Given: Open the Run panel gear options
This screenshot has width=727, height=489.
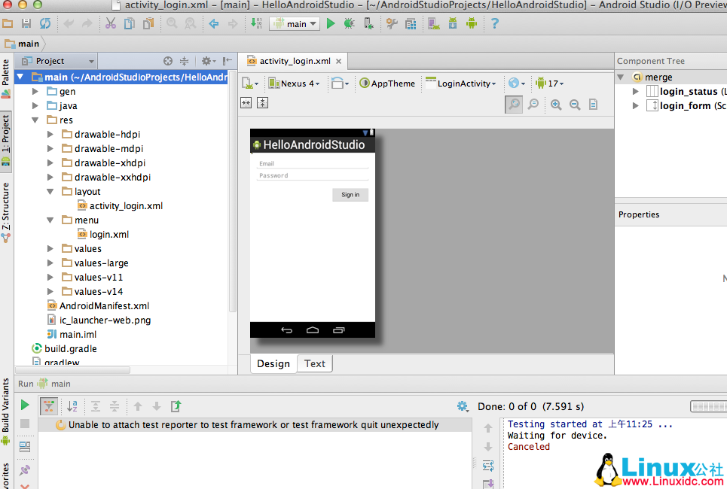Looking at the screenshot, I should (463, 406).
